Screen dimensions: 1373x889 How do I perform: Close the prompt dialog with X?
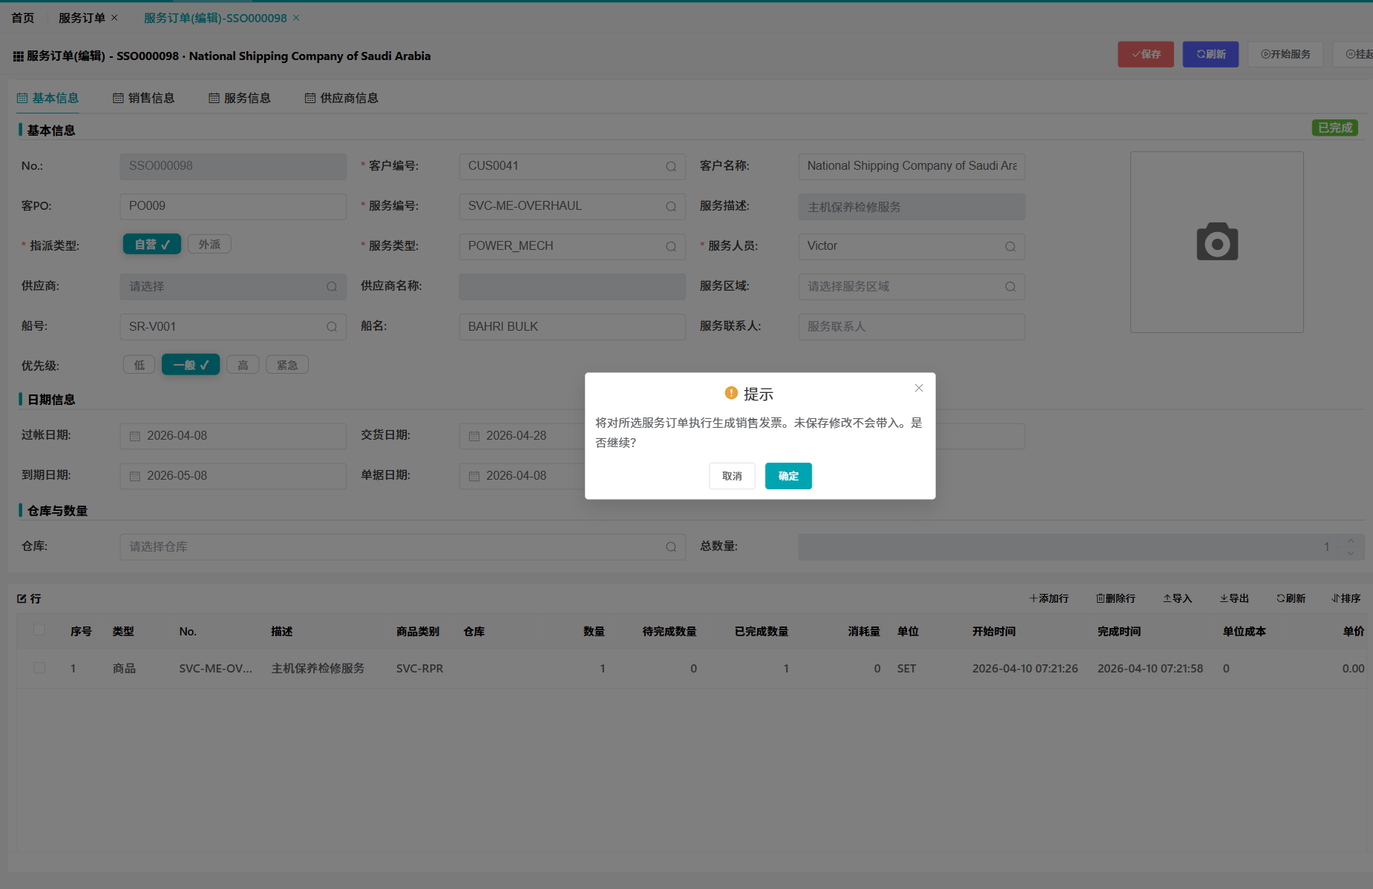point(919,388)
